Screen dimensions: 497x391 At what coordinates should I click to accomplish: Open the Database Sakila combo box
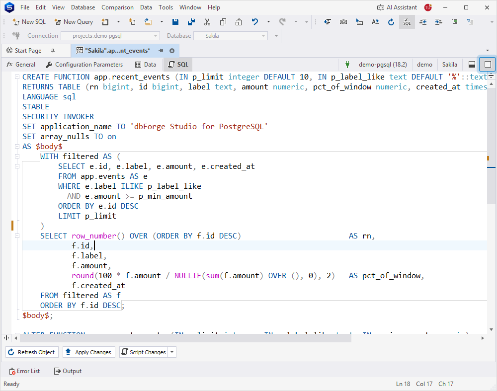point(231,36)
